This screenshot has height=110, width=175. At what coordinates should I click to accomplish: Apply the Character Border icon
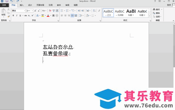point(57,11)
